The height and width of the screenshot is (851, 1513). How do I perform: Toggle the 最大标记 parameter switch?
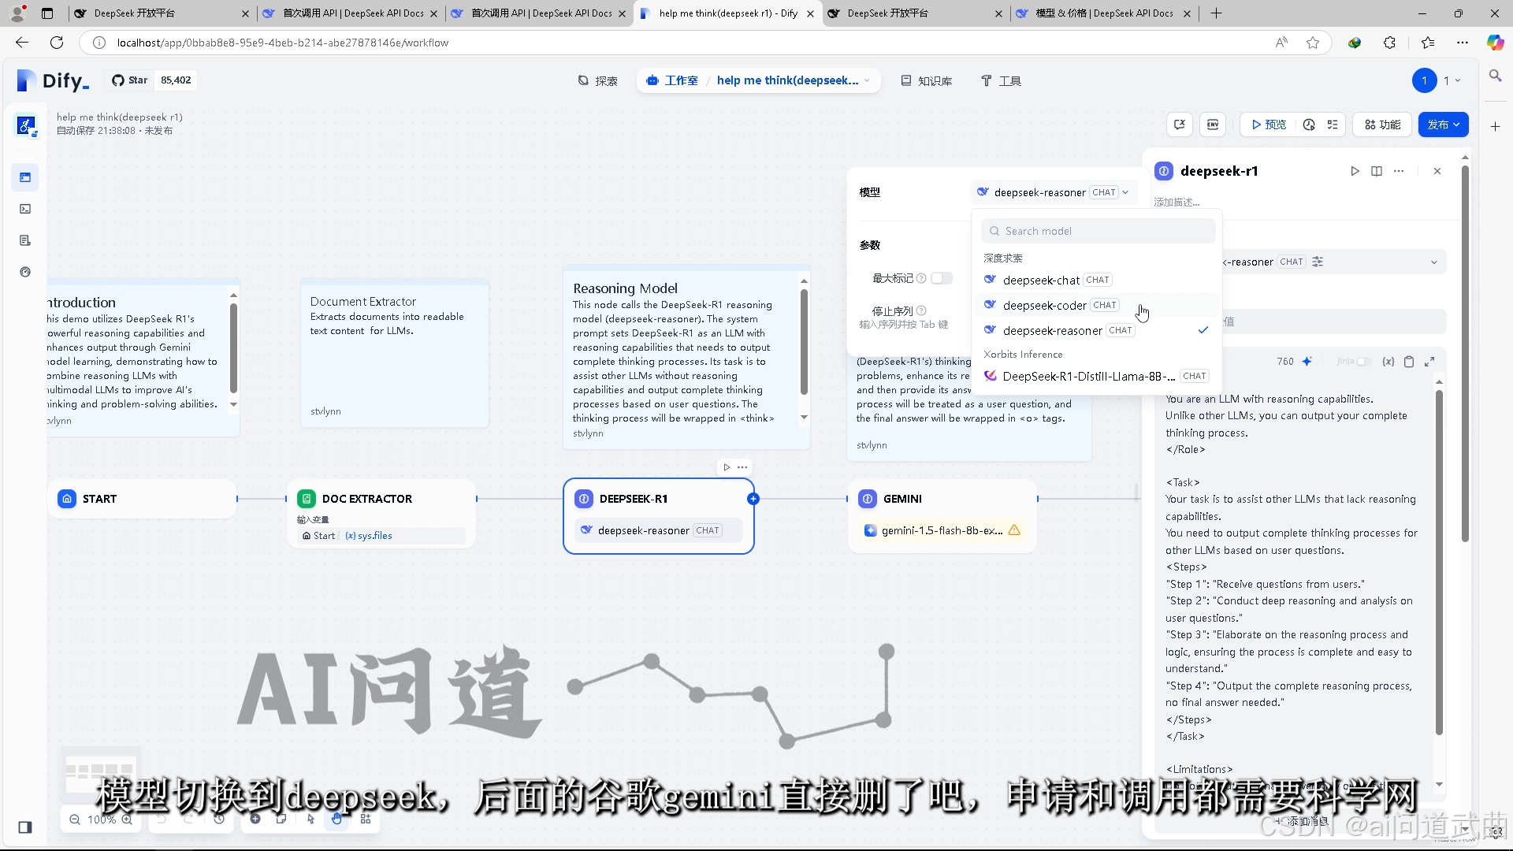coord(942,277)
